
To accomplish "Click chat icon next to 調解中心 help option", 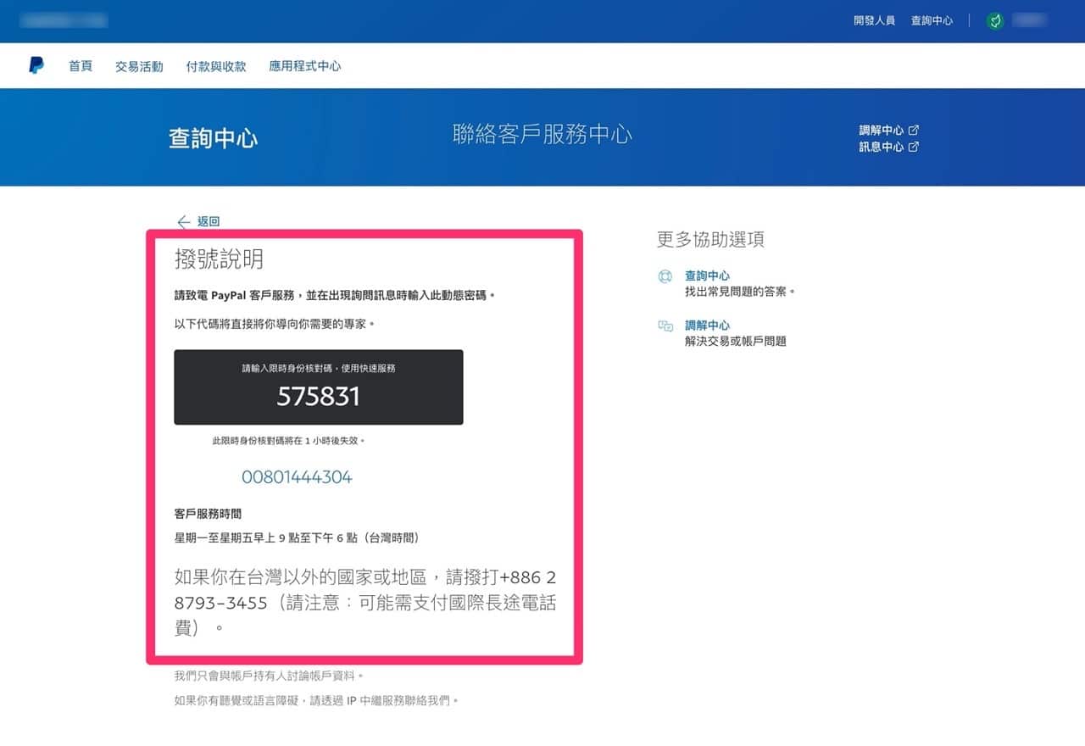I will pyautogui.click(x=665, y=326).
